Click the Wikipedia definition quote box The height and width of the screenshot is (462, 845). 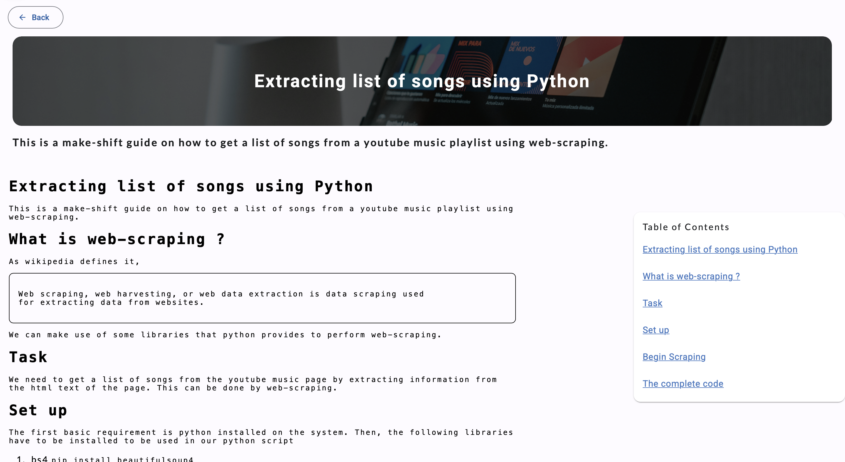coord(262,298)
